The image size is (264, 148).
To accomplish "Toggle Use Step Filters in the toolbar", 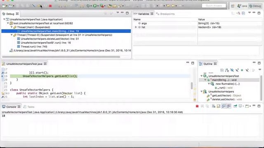I will point(82,6).
